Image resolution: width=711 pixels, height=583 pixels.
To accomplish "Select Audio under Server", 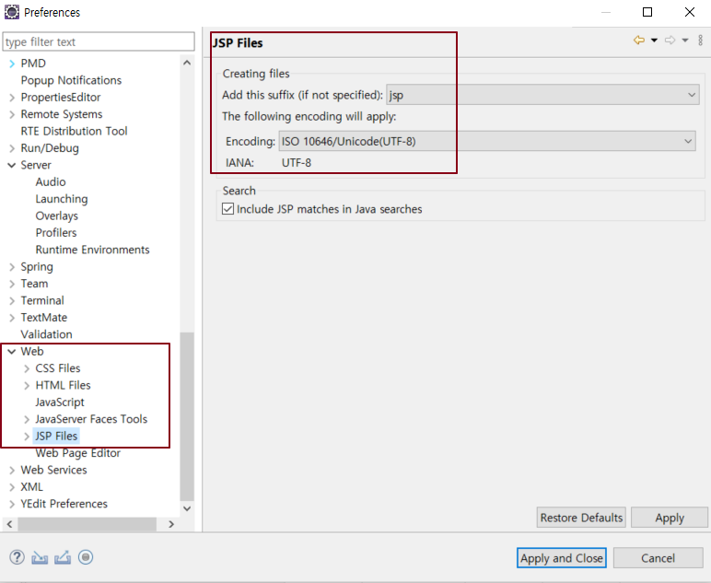I will coord(51,181).
